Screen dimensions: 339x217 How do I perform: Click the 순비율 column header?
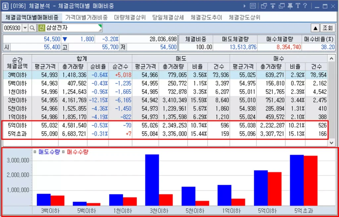point(98,67)
